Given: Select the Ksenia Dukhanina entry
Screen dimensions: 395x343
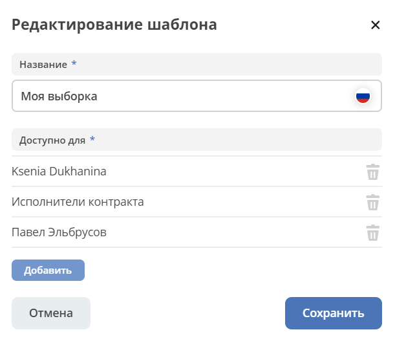Looking at the screenshot, I should tap(59, 171).
